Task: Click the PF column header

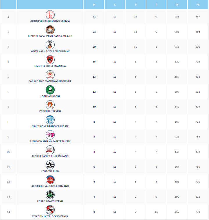Action: click(177, 5)
